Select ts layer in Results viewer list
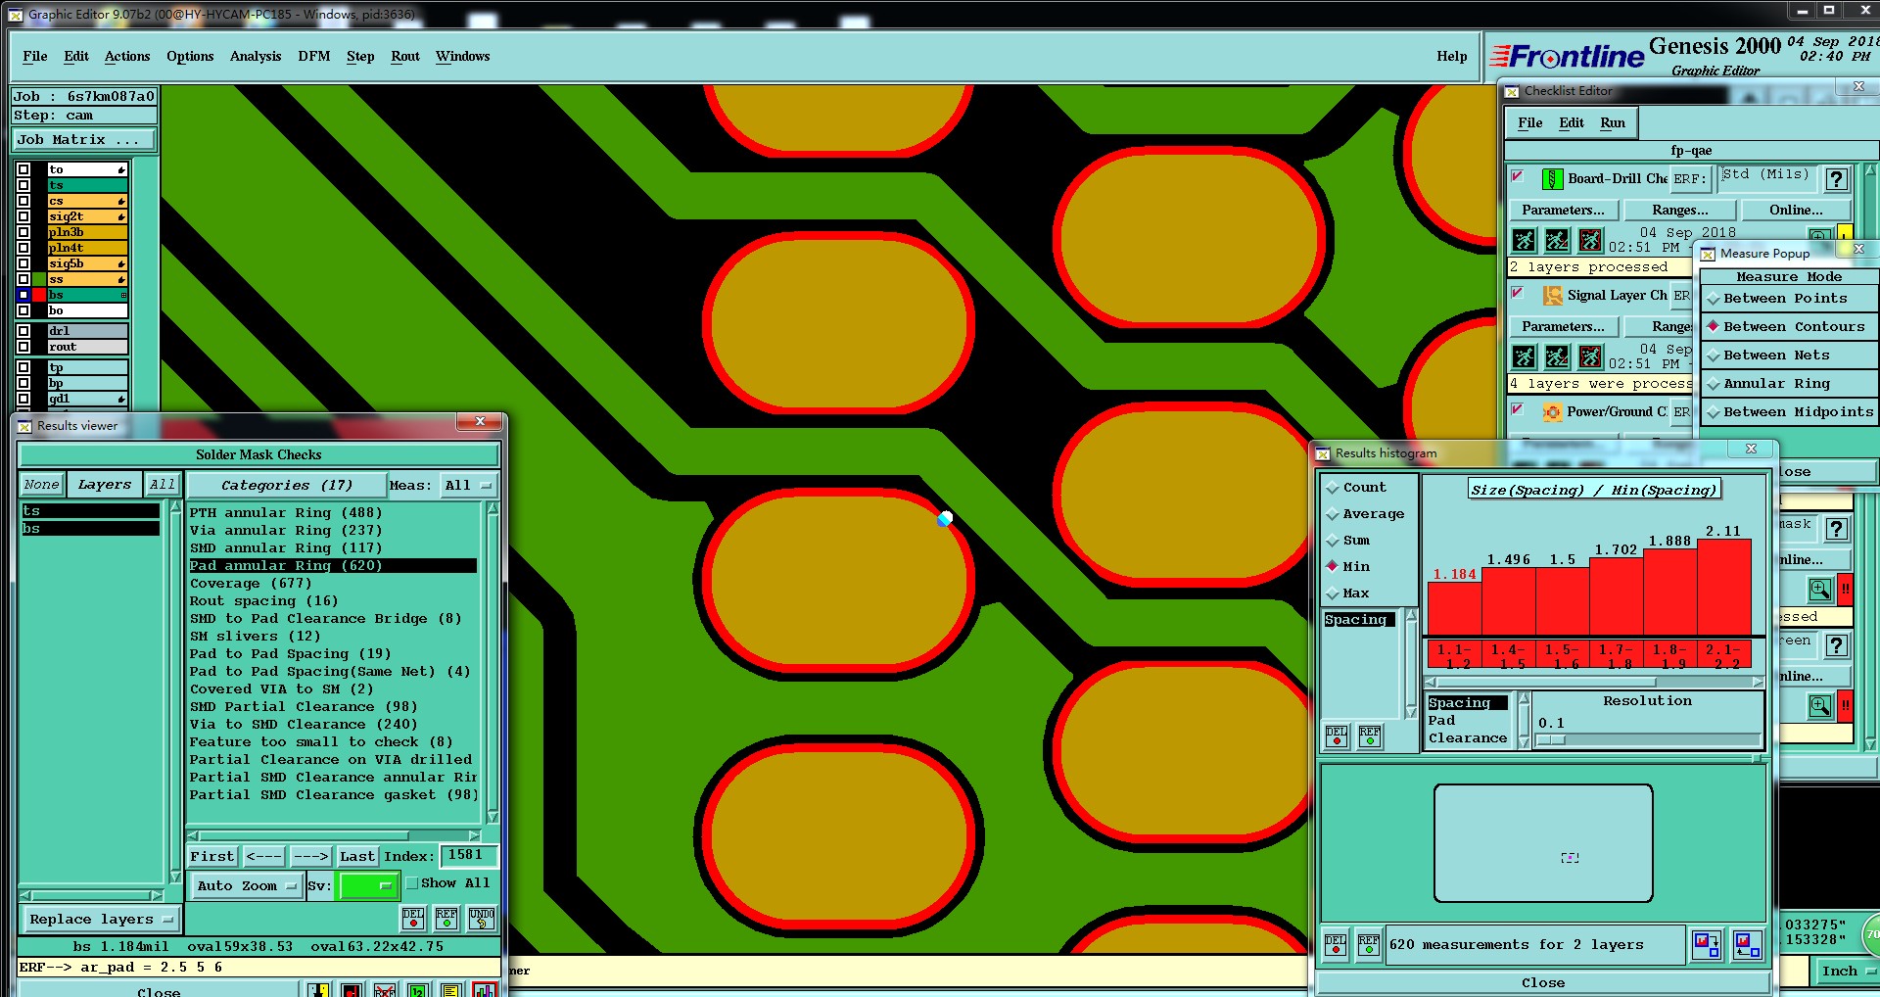1880x997 pixels. pos(90,511)
